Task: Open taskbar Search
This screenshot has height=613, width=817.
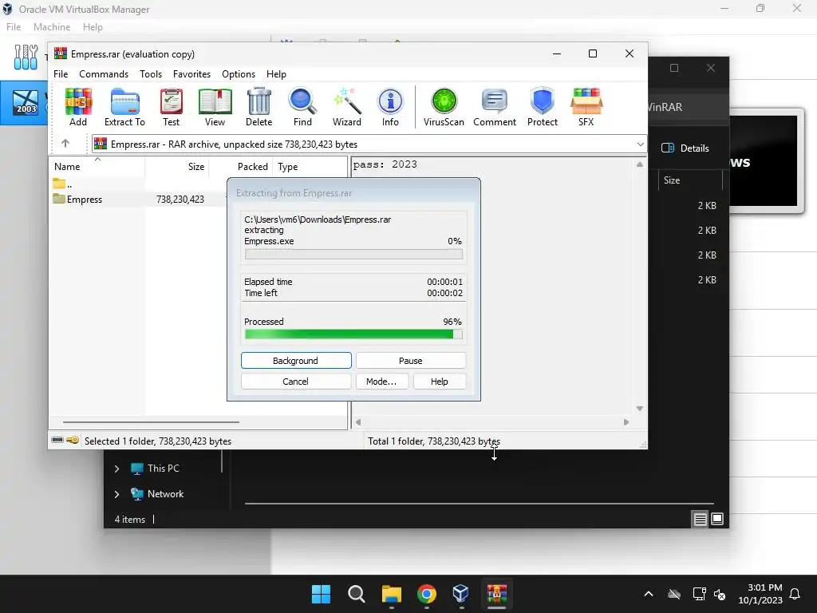Action: click(357, 594)
